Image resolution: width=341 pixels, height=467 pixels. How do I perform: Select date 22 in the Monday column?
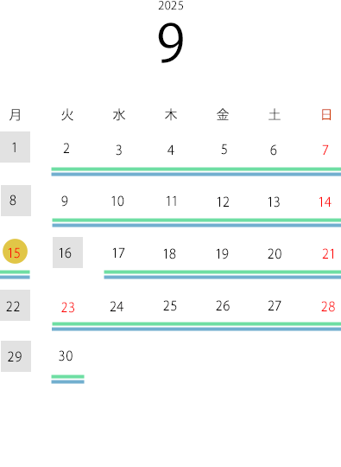coord(15,305)
